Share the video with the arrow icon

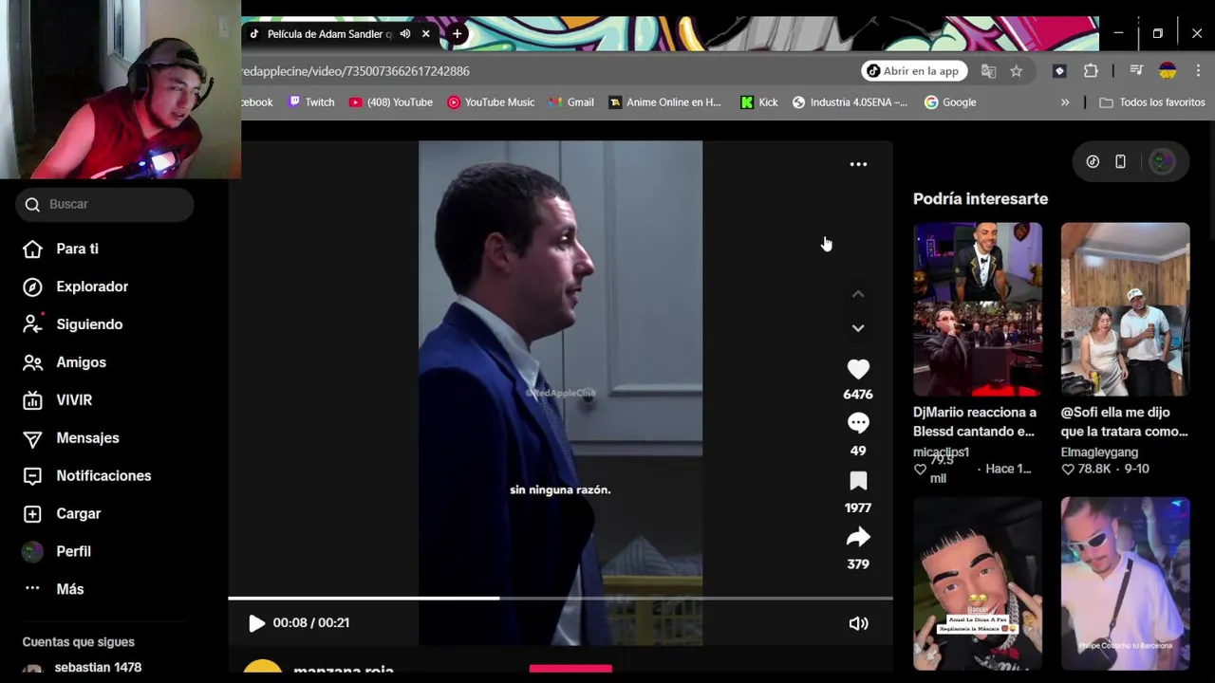point(858,538)
